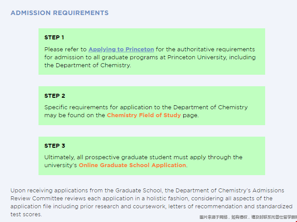Click the STEP 3 heading
The height and width of the screenshot is (222, 297).
click(54, 145)
